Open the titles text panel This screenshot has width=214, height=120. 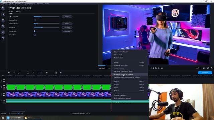[3, 26]
